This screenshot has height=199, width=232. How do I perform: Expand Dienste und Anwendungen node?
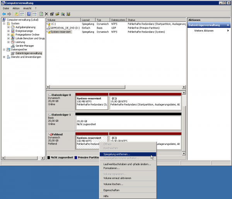(4, 57)
